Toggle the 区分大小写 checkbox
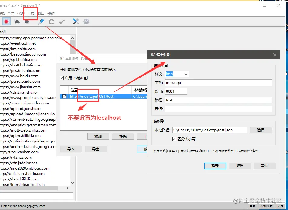Image resolution: width=288 pixels, height=210 pixels. 174,139
